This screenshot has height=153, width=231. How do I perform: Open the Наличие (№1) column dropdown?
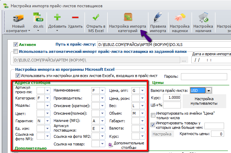(x=102, y=121)
